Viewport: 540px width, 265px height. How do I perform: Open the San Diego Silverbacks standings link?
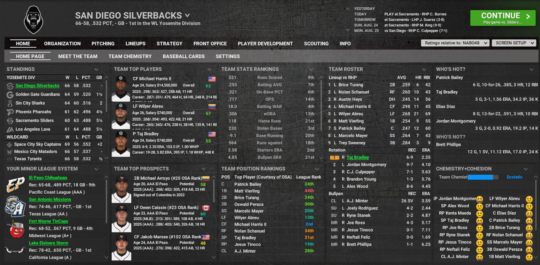coord(38,86)
